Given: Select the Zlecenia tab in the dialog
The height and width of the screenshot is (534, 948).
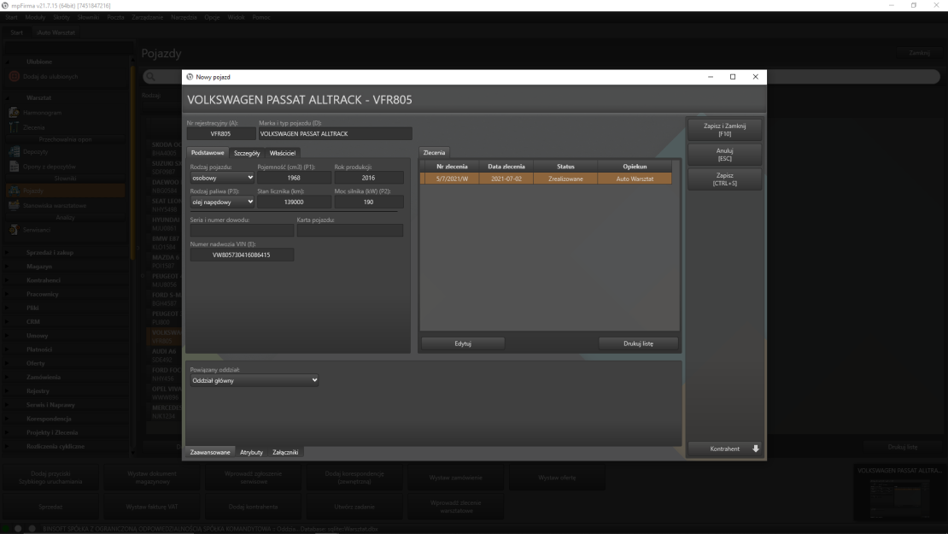Looking at the screenshot, I should [x=434, y=152].
